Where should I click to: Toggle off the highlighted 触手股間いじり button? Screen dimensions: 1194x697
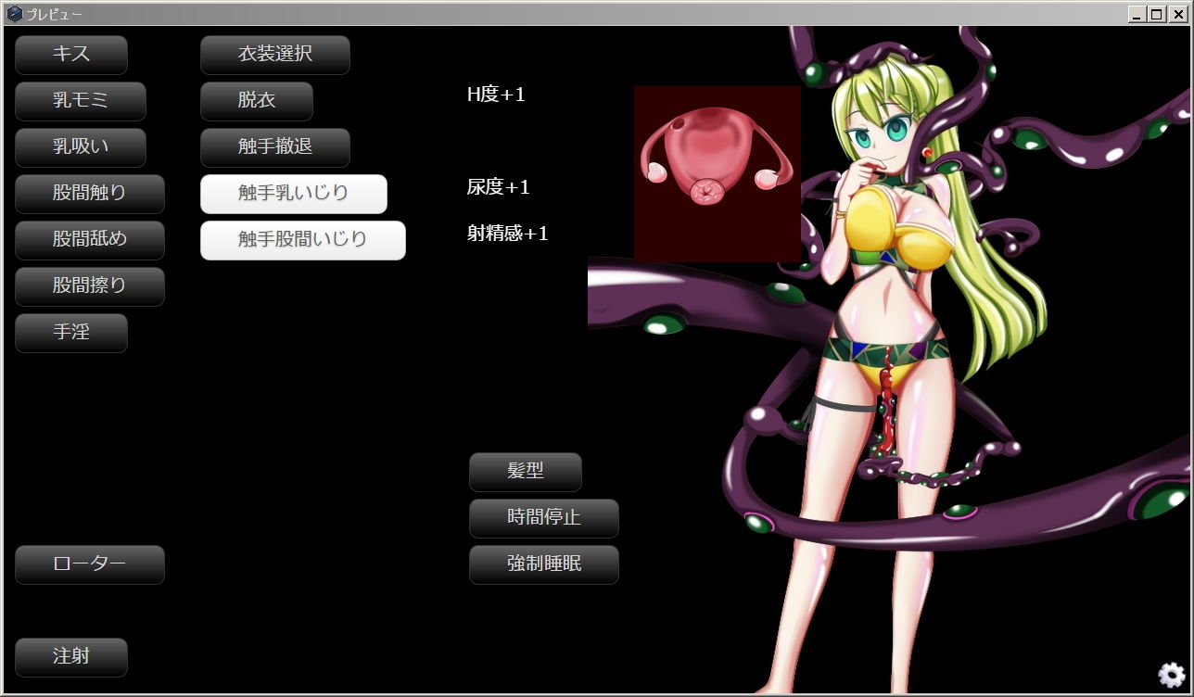303,240
